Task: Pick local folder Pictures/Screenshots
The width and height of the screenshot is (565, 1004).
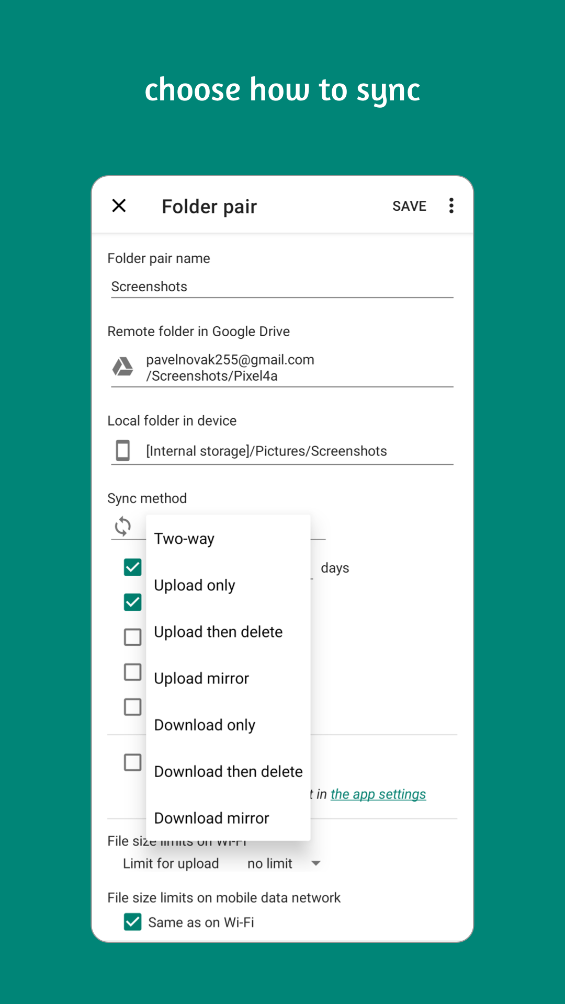Action: 282,451
